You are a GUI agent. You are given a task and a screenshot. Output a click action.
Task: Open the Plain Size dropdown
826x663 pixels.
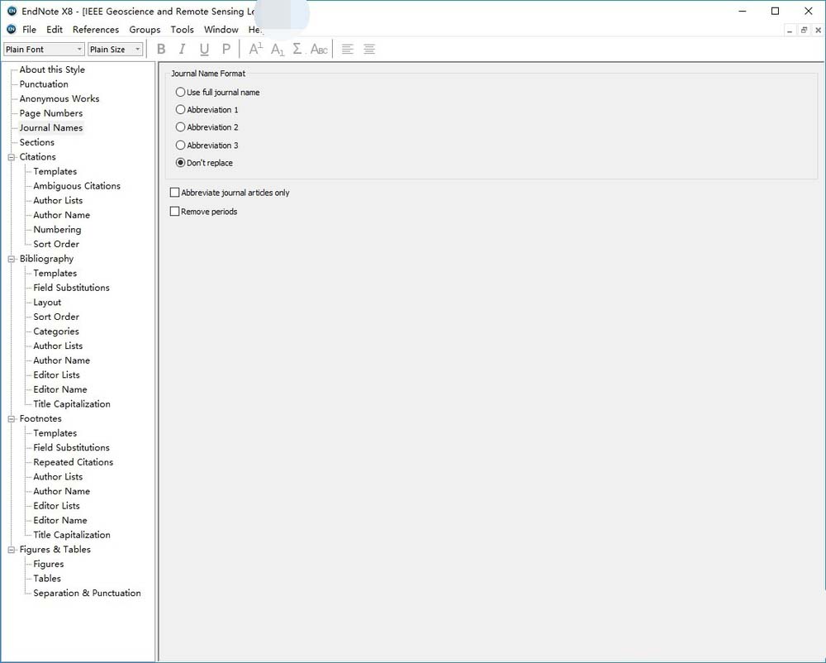[115, 50]
